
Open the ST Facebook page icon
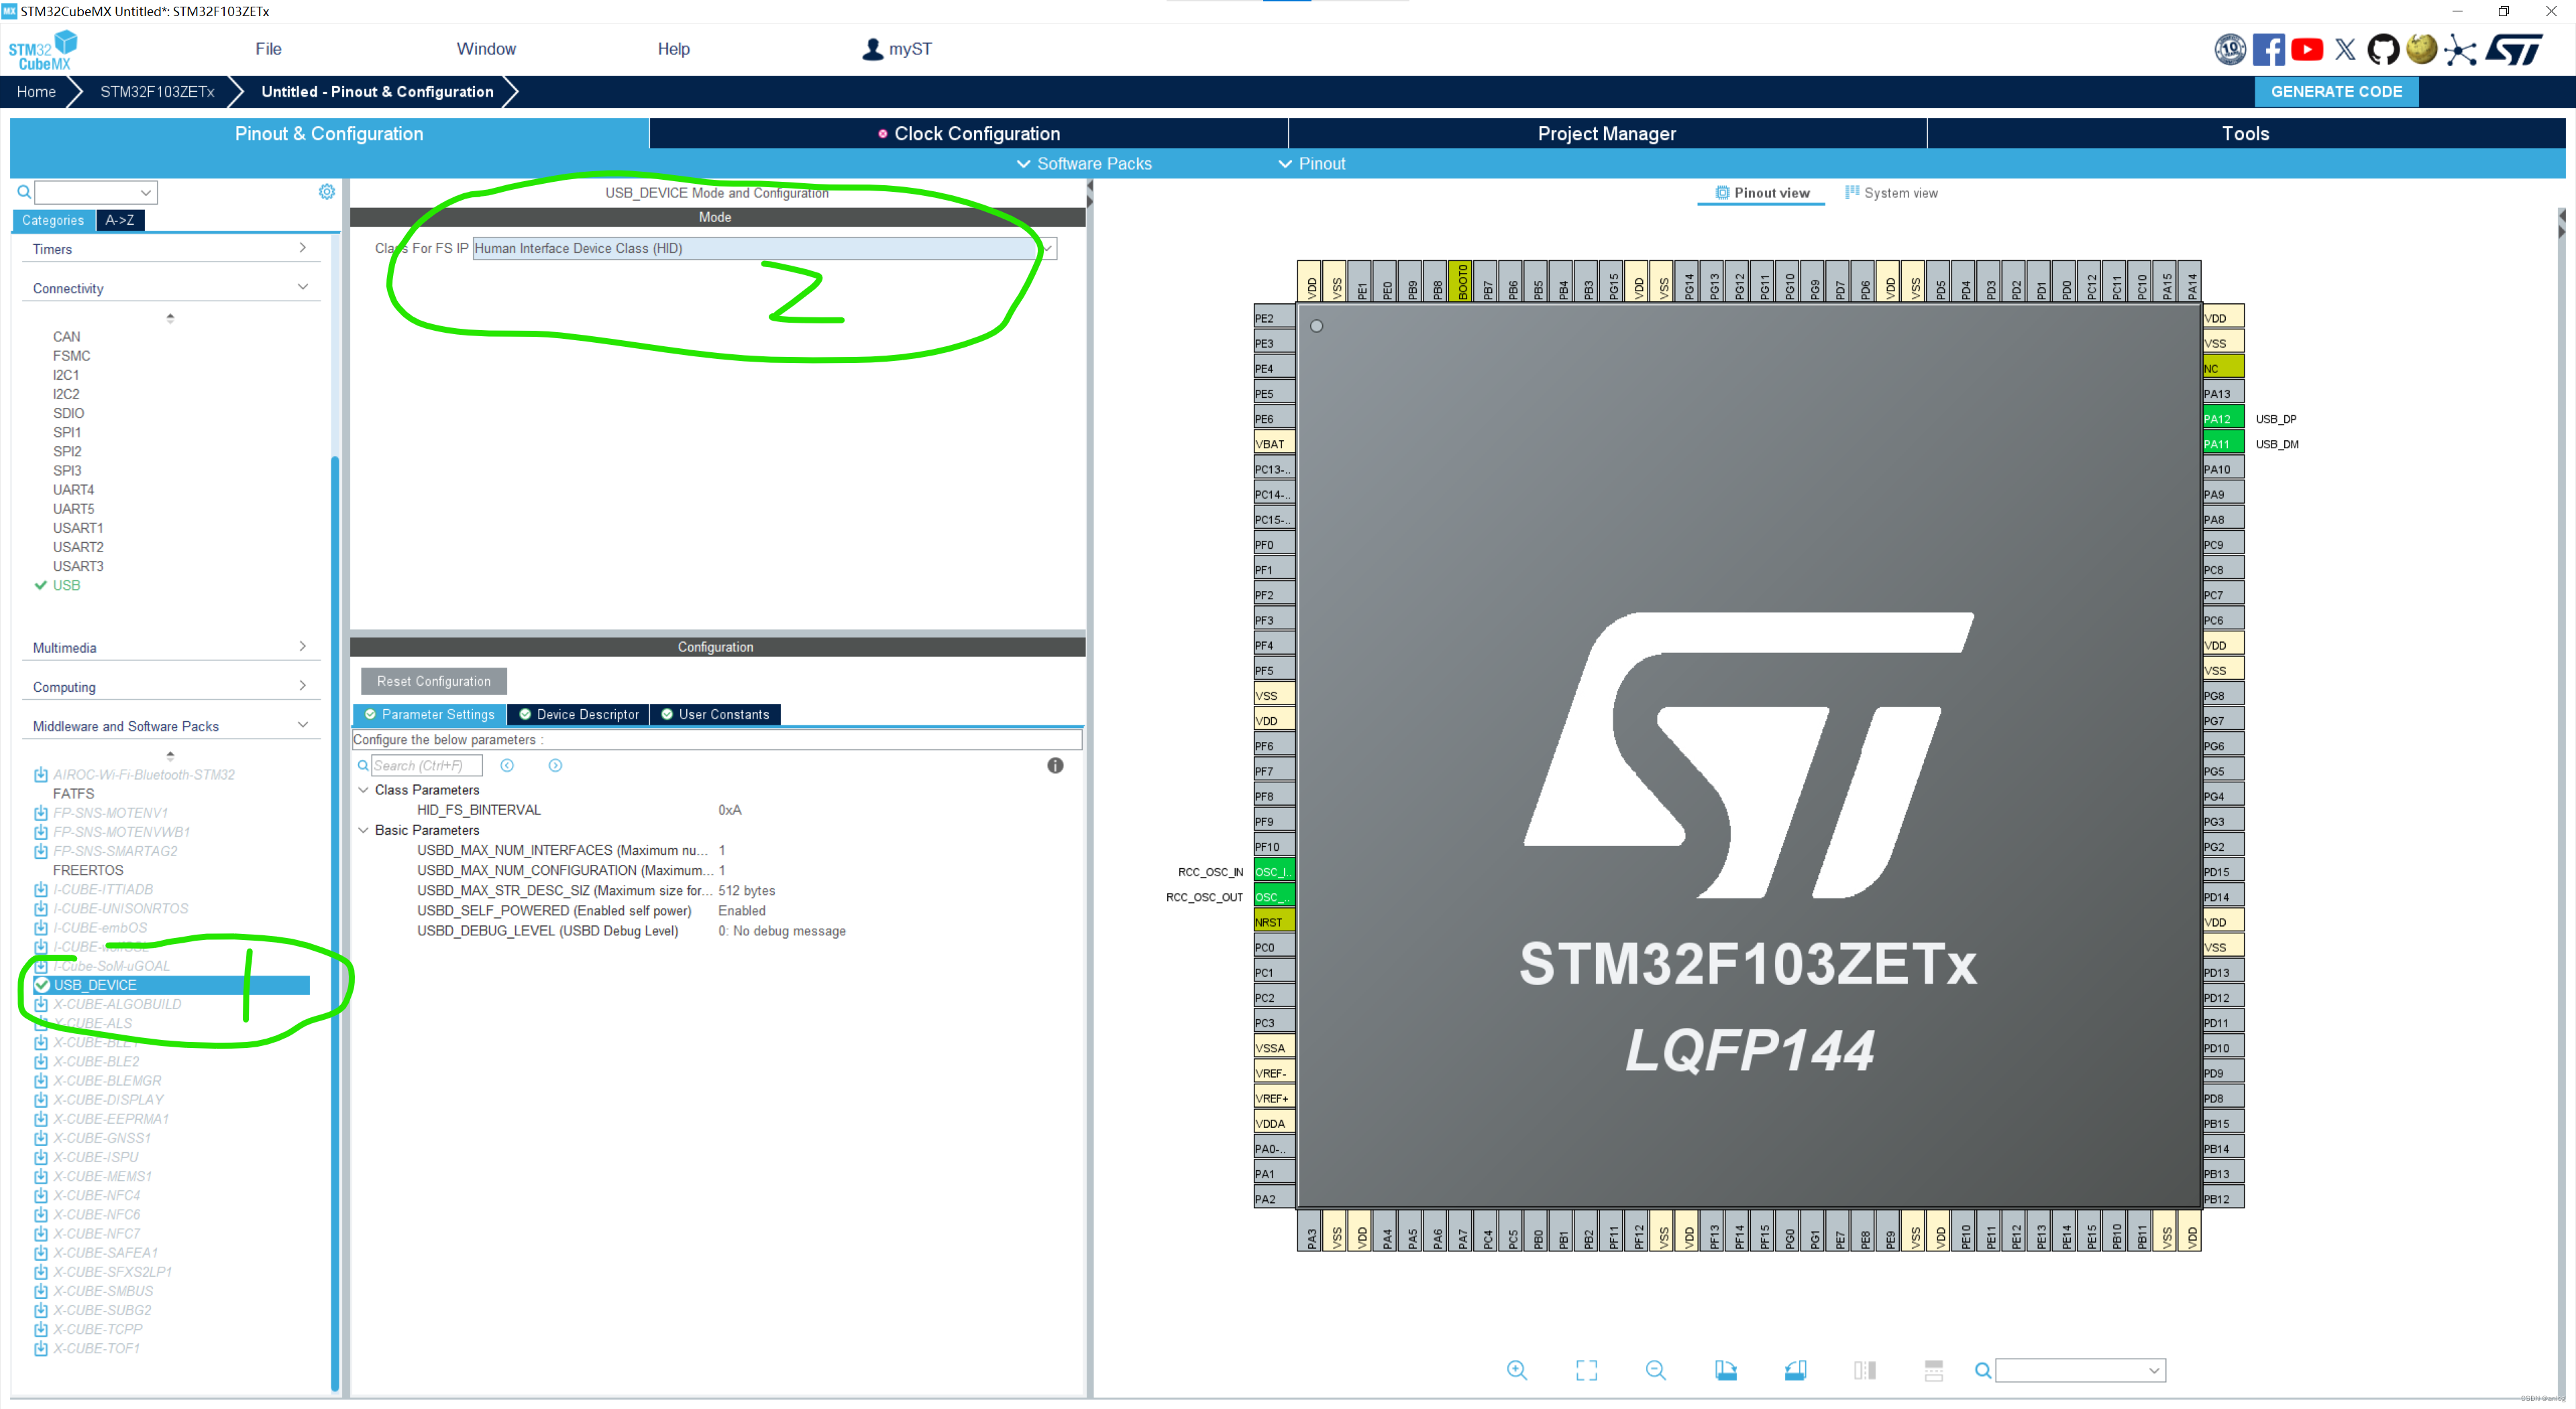[2268, 49]
